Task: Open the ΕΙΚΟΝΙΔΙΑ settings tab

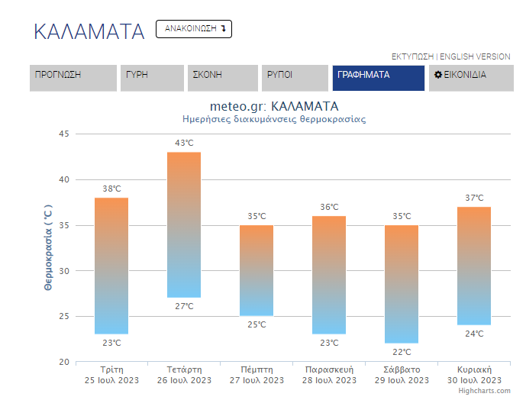Action: pos(471,78)
